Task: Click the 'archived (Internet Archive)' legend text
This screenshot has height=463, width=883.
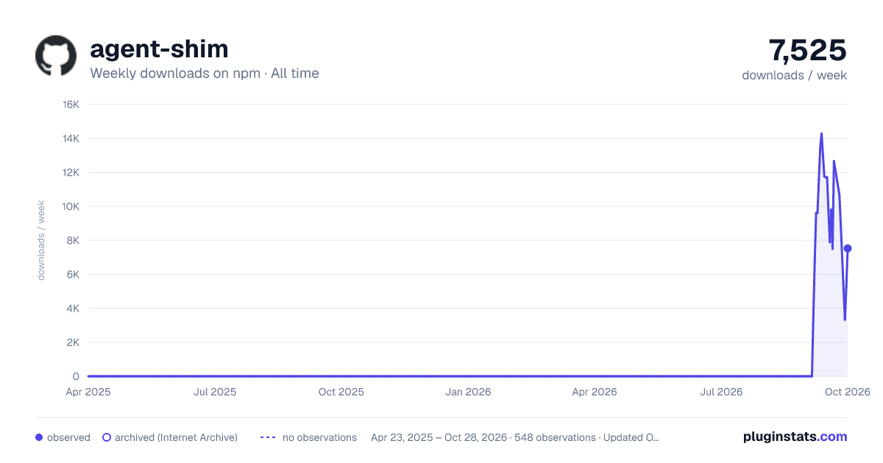Action: [176, 437]
